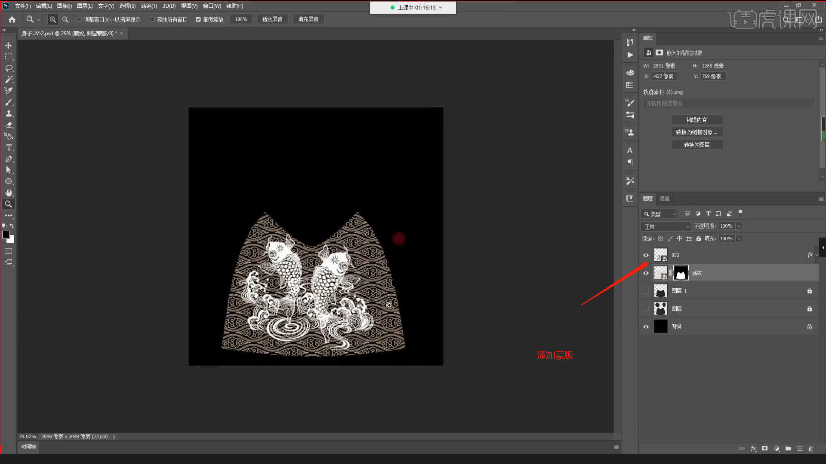Select the Brush tool
This screenshot has width=826, height=464.
(x=9, y=102)
